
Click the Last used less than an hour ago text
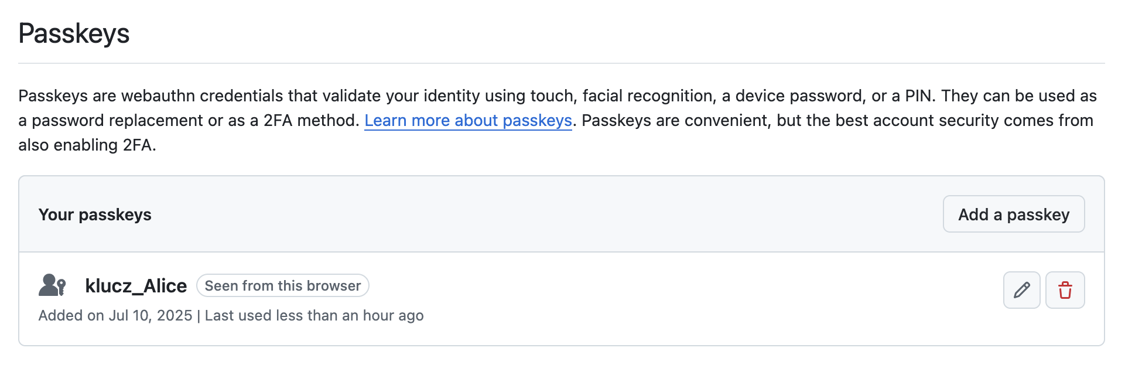pos(314,316)
